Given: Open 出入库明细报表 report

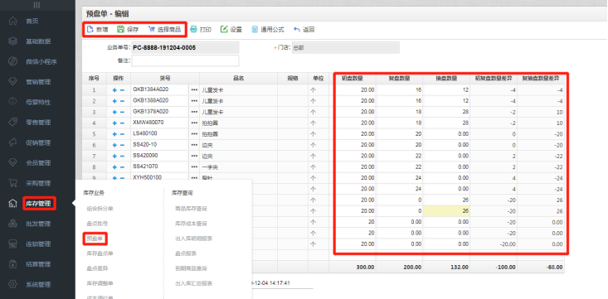Looking at the screenshot, I should (x=193, y=239).
